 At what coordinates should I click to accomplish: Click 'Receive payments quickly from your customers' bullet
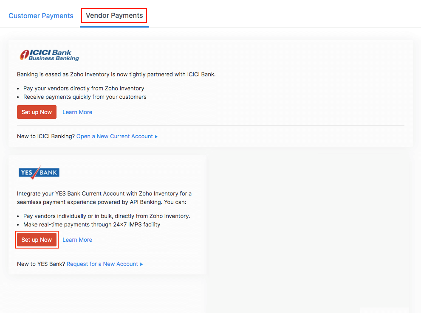click(85, 97)
